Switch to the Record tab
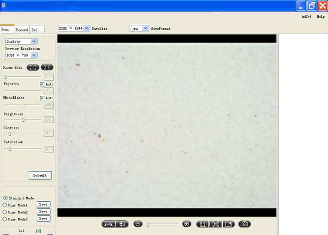328x235 pixels. pos(22,30)
